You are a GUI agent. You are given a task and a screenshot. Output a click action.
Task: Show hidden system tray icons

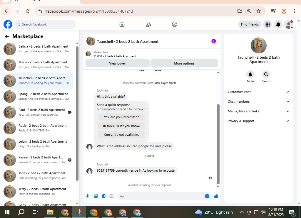[x=242, y=212]
